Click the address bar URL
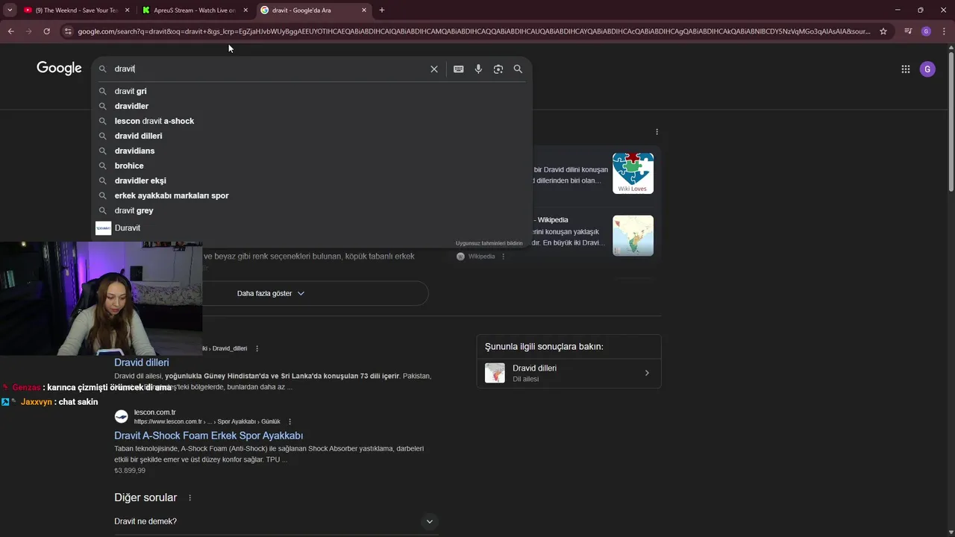 point(474,31)
